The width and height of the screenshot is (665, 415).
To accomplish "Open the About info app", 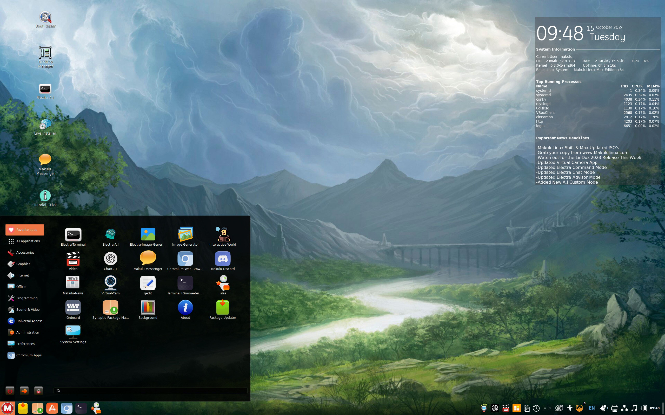I will pyautogui.click(x=185, y=310).
